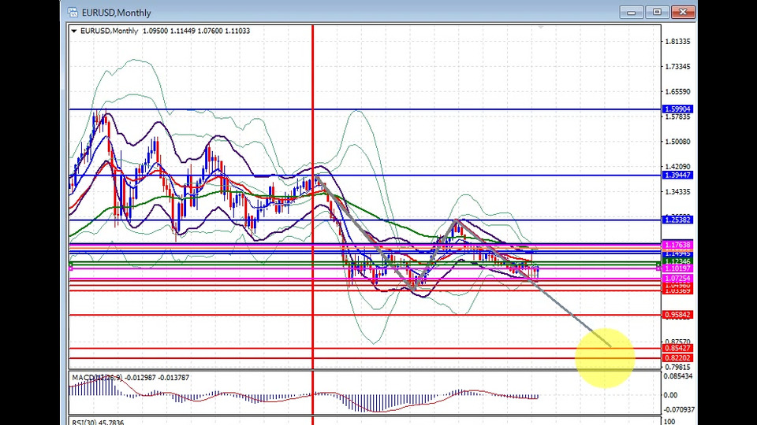
Task: Expand the EURUSD,Monthly chart dropdown arrow
Action: pyautogui.click(x=74, y=31)
